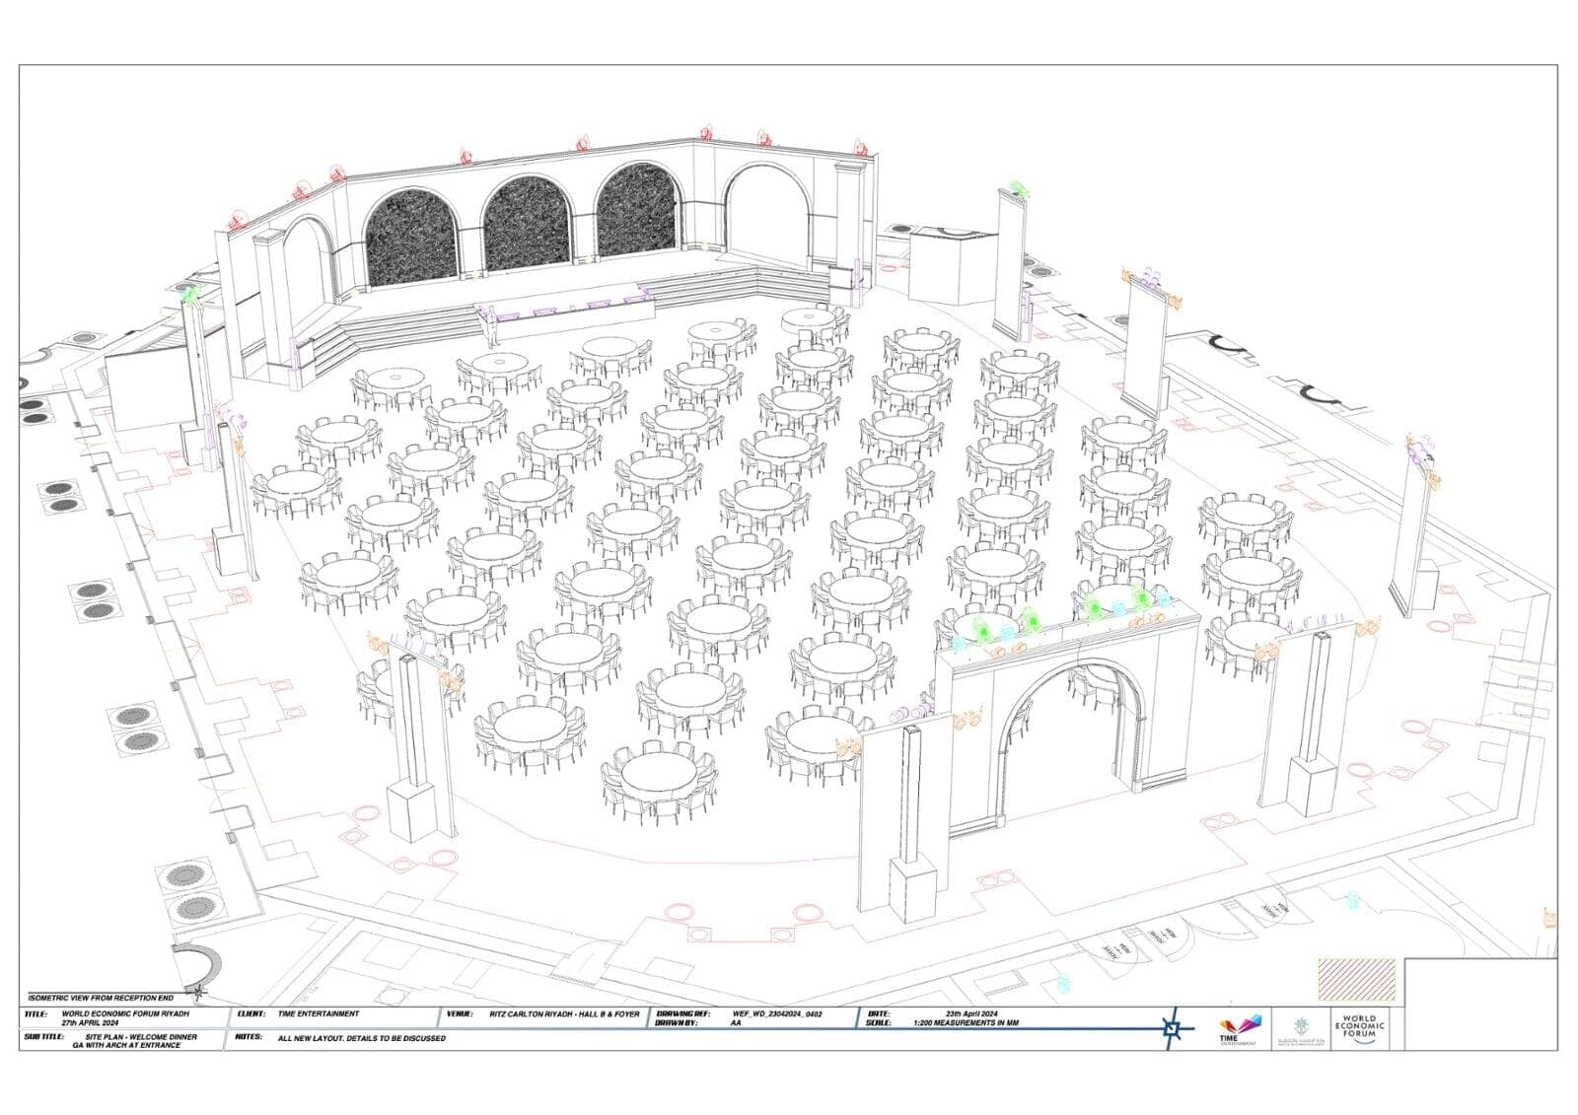
Task: Click the 'TITLE:' field label
Action: click(x=36, y=1013)
